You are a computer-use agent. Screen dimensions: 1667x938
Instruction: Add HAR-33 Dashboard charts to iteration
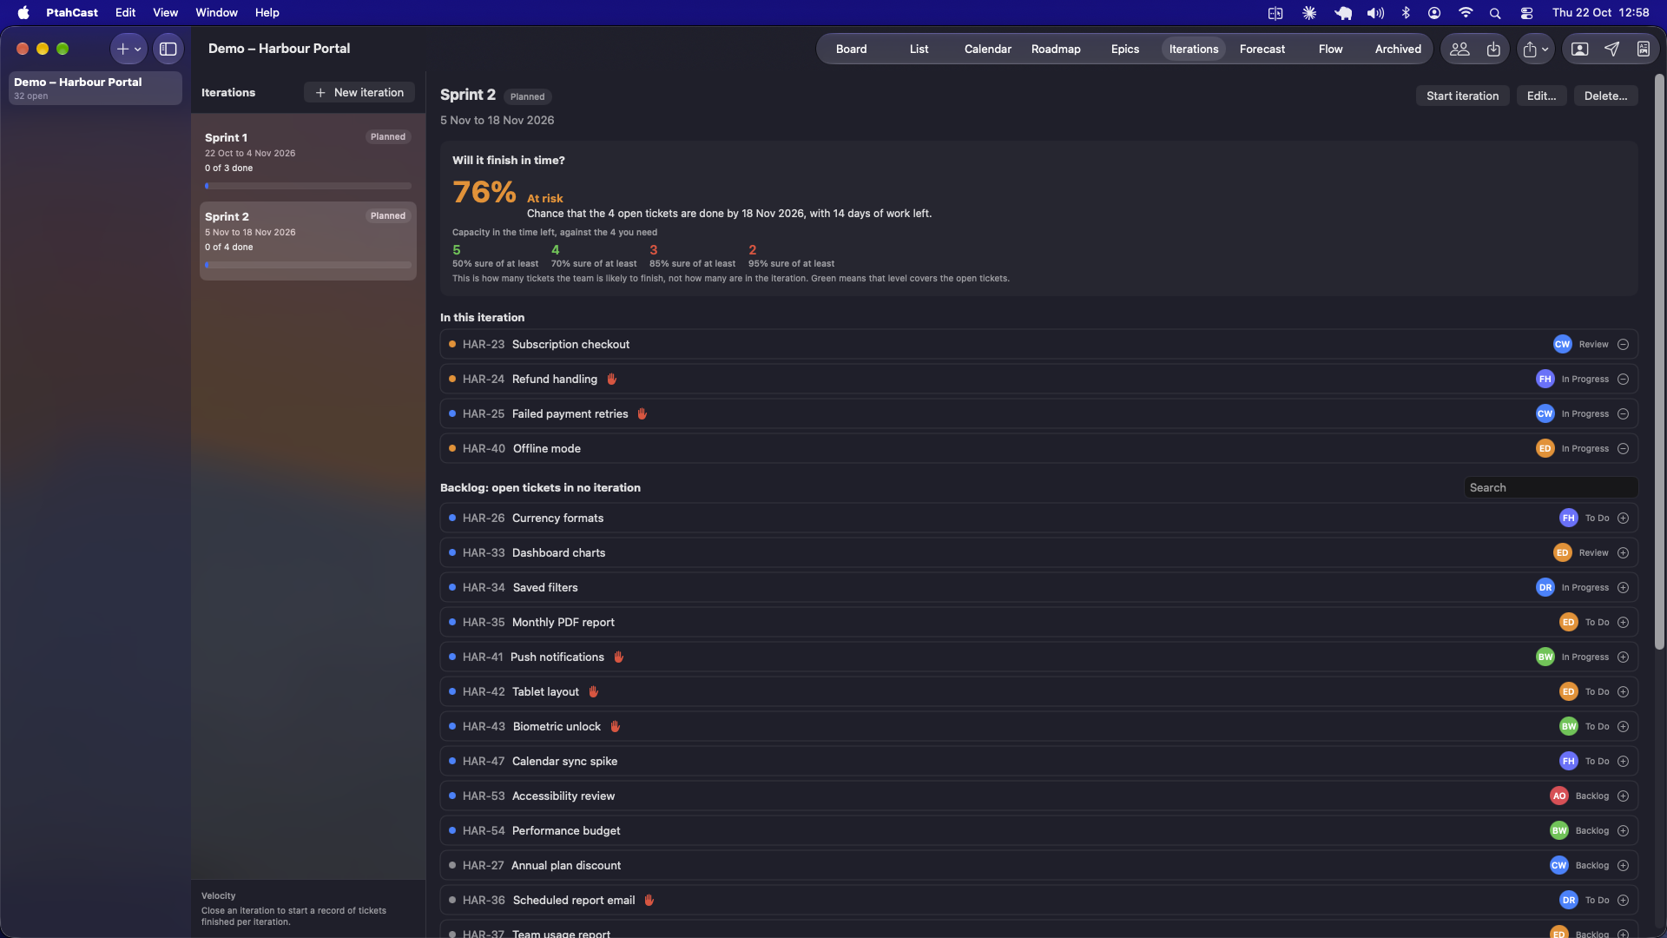[x=1623, y=553]
